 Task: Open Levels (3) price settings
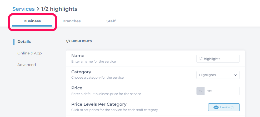pyautogui.click(x=224, y=107)
